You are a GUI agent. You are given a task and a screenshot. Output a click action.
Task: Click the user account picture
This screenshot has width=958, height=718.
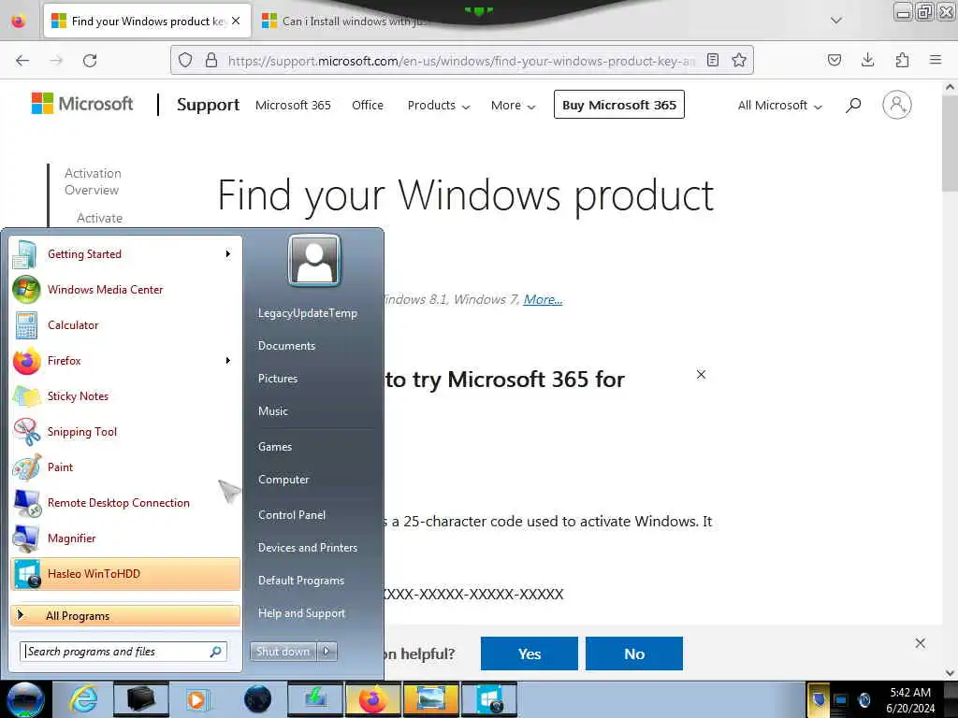pos(314,261)
